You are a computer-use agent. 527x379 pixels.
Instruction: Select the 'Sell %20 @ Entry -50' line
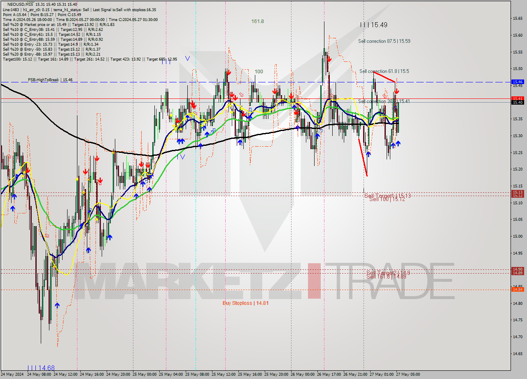click(x=51, y=49)
